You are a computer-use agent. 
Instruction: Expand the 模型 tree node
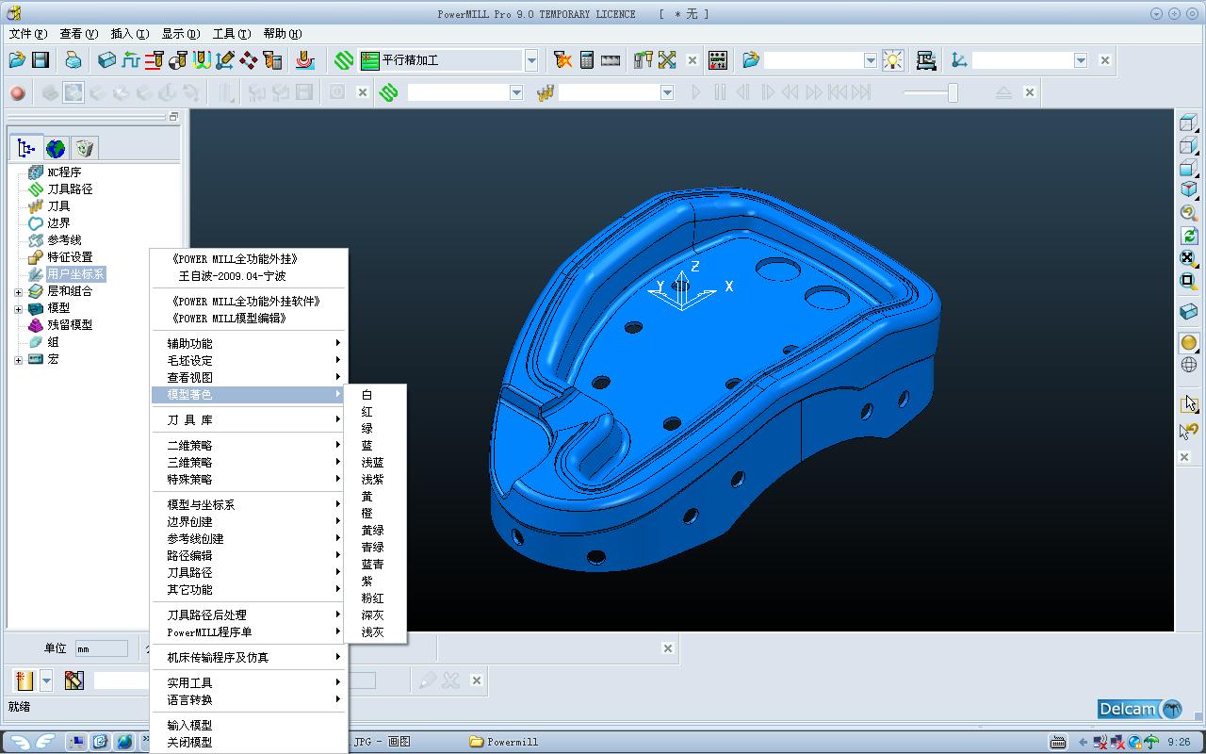[18, 308]
